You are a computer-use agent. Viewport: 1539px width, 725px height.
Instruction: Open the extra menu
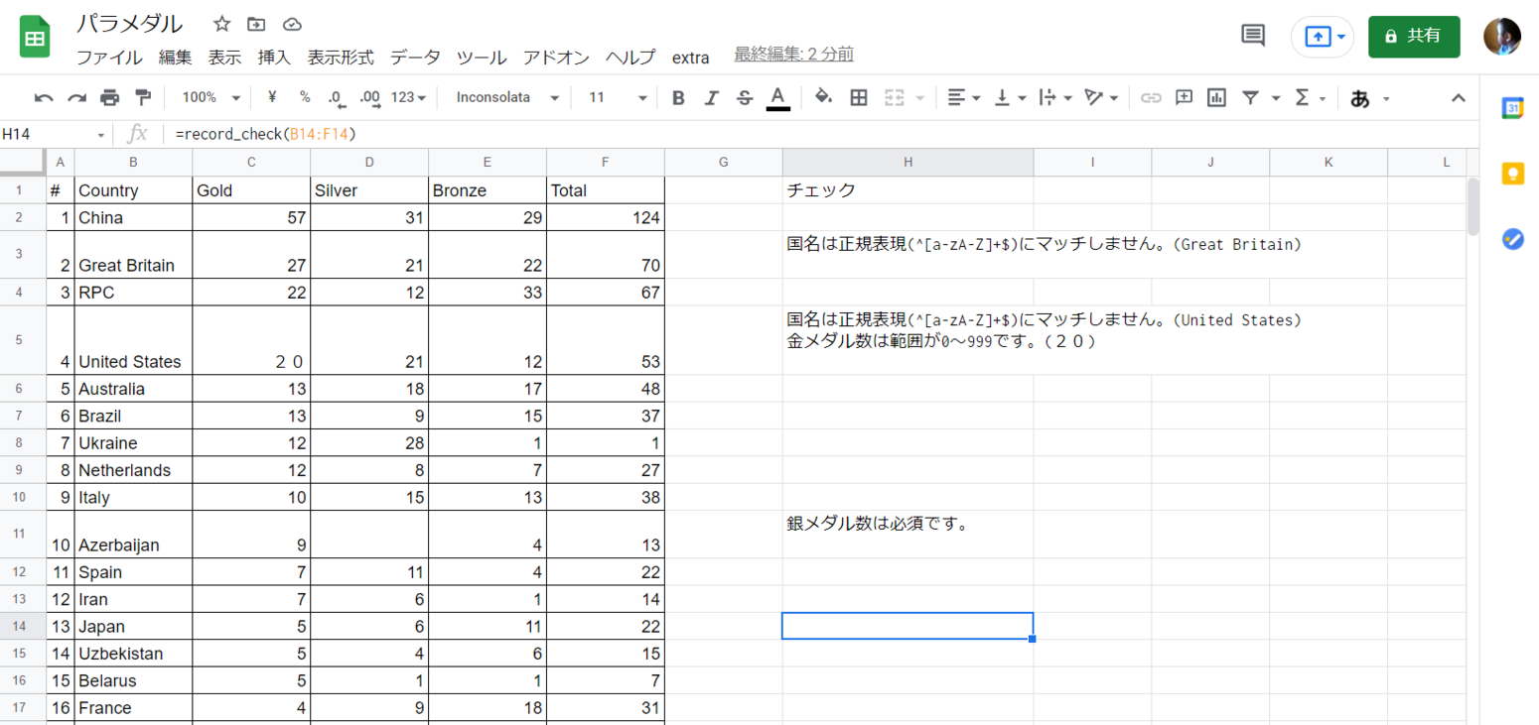pos(690,58)
